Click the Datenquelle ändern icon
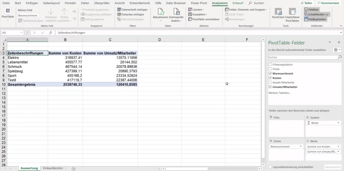Image resolution: width=344 pixels, height=171 pixels. [176, 11]
